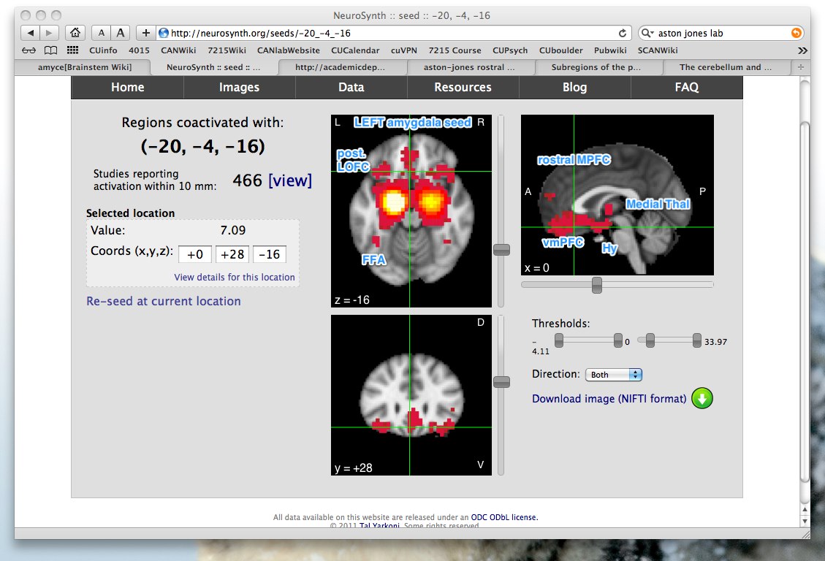Image resolution: width=825 pixels, height=561 pixels.
Task: Click the [view] studies link
Action: click(290, 180)
